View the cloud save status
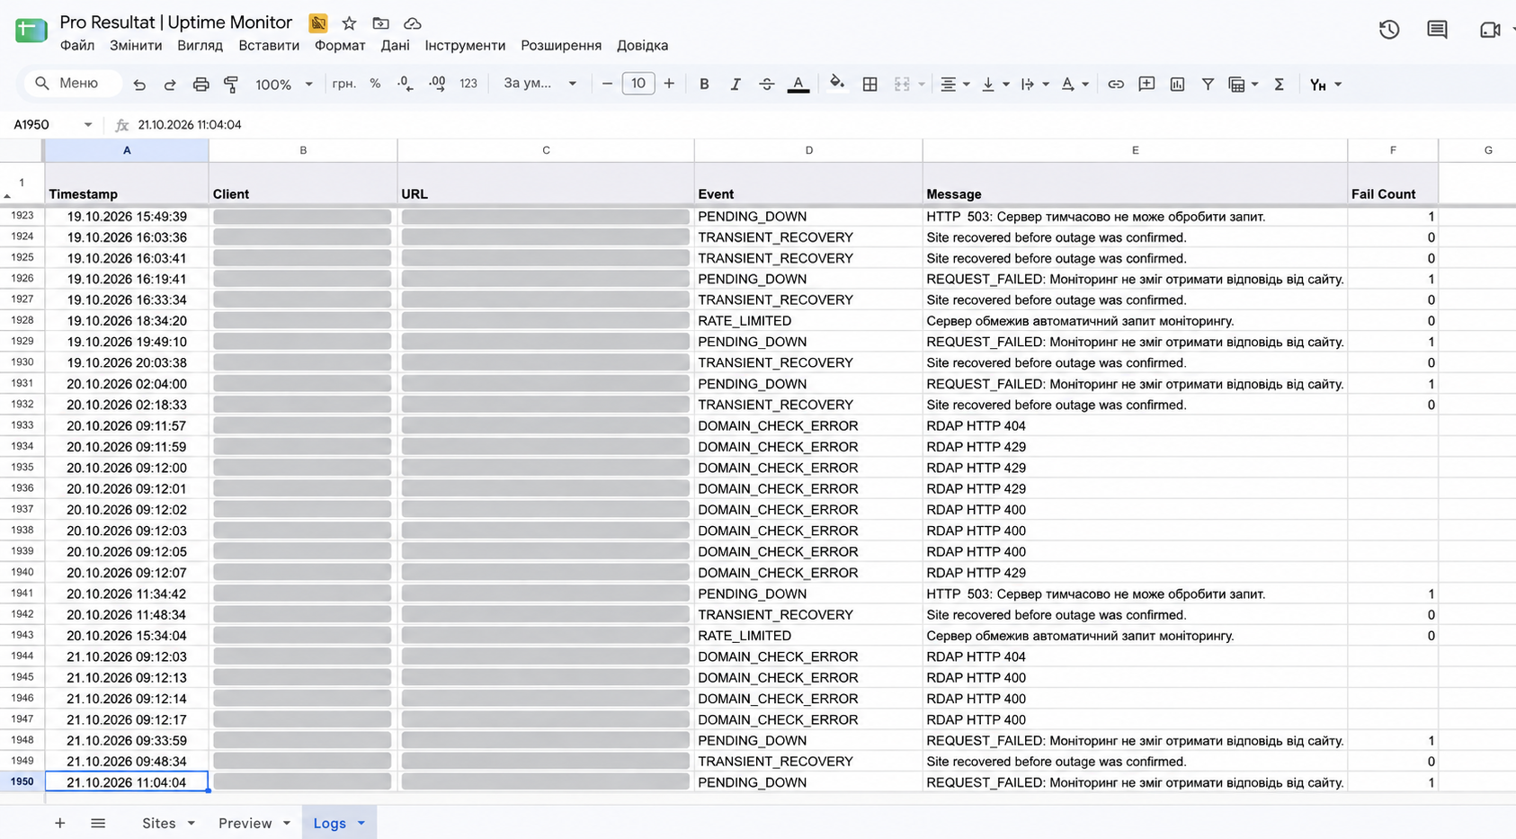This screenshot has width=1516, height=839. click(413, 23)
